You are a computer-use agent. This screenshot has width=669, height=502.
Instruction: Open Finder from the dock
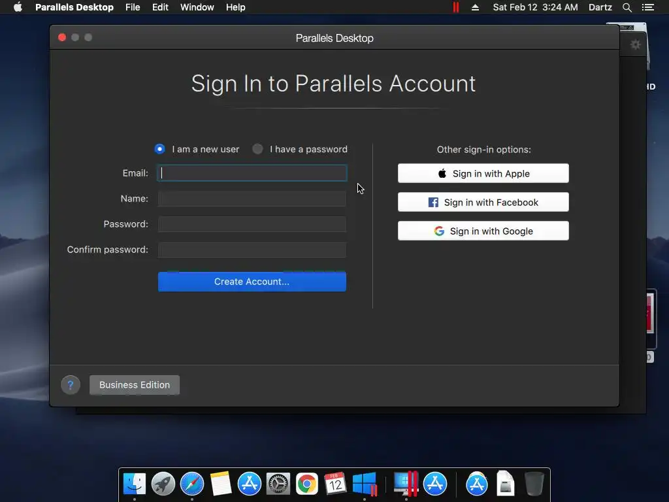point(135,484)
